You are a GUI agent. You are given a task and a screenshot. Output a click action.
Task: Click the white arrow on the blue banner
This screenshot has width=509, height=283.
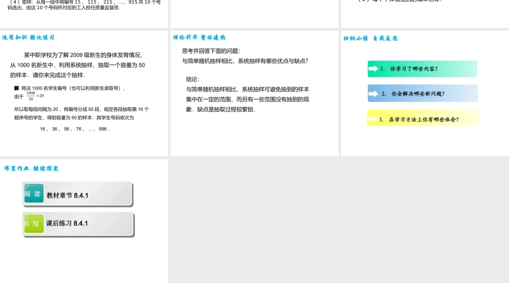pyautogui.click(x=373, y=94)
